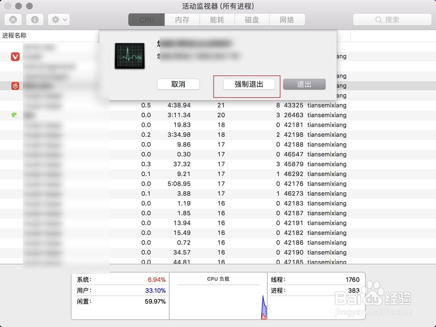This screenshot has height=327, width=436.
Task: Select the row with PID 42186
Action: pos(218,242)
